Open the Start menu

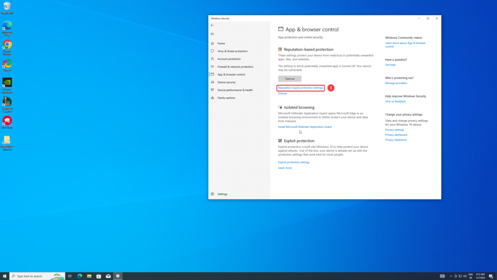(x=5, y=275)
